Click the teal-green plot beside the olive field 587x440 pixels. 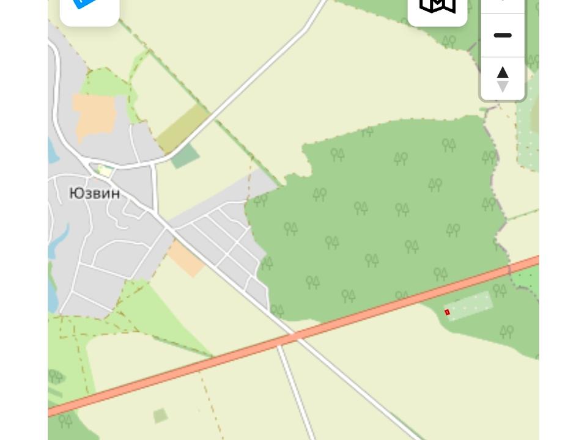click(185, 156)
